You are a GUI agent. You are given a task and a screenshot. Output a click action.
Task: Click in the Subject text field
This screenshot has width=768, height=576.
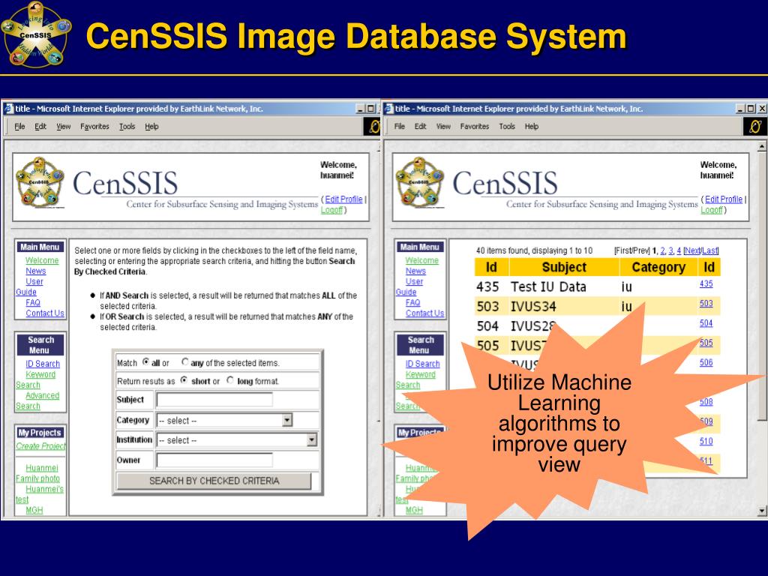click(x=214, y=400)
